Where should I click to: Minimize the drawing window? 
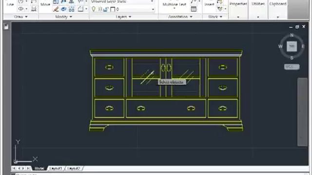[x=291, y=27]
